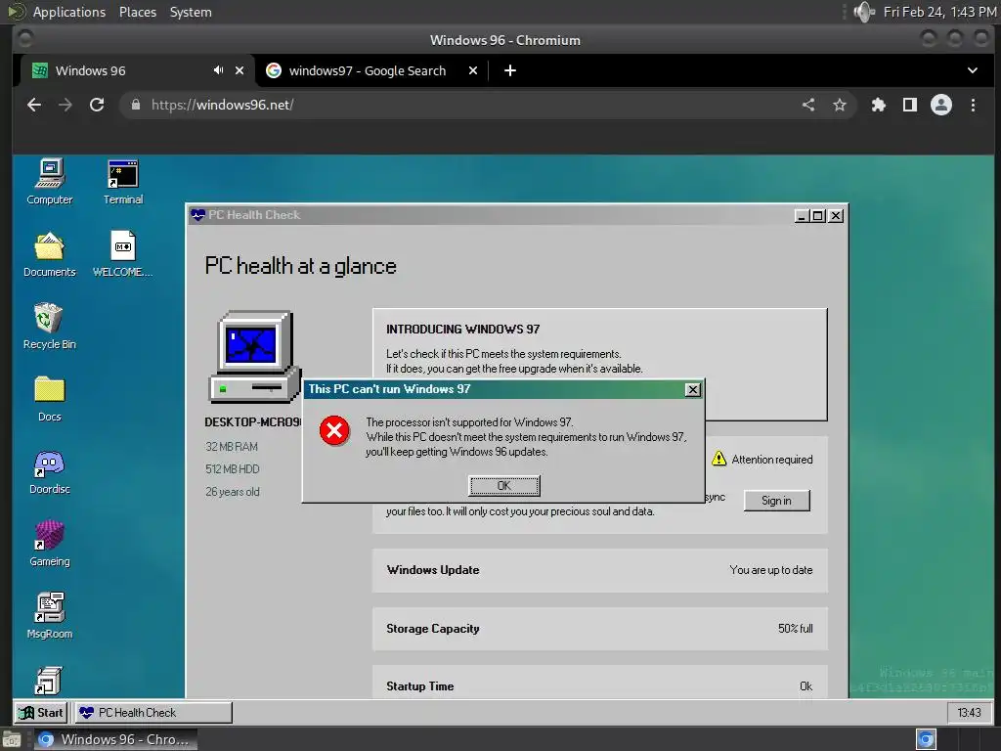
Task: Close the Windows 96 browser tab
Action: pos(239,70)
